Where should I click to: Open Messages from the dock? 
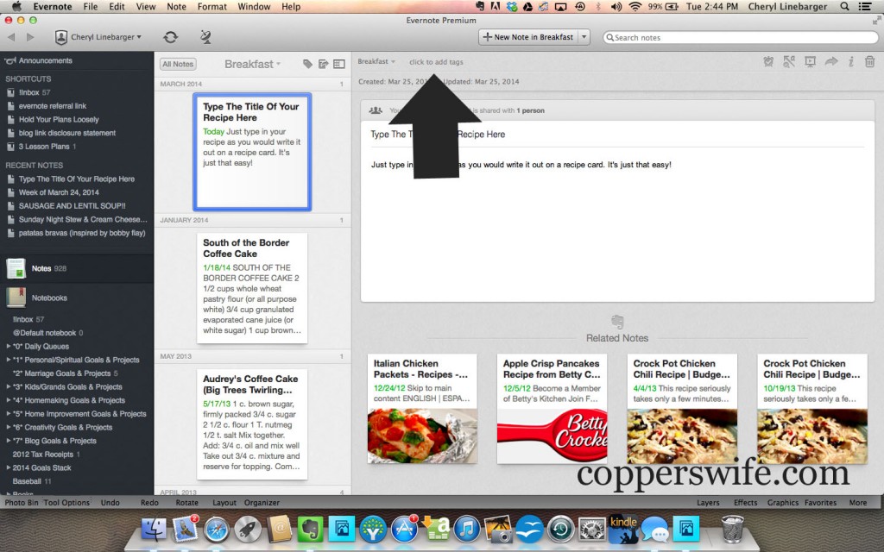654,529
